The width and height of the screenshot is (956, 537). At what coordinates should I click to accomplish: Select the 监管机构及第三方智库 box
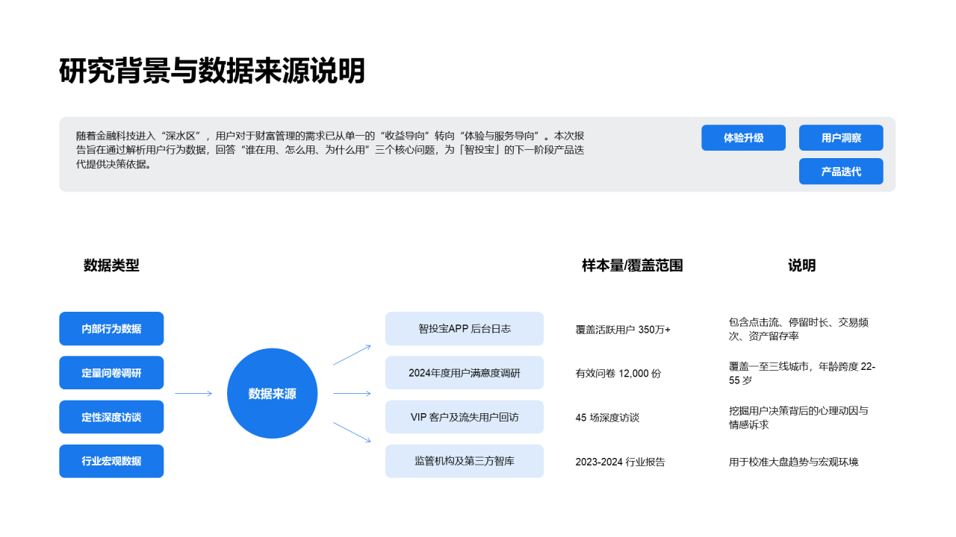click(465, 461)
